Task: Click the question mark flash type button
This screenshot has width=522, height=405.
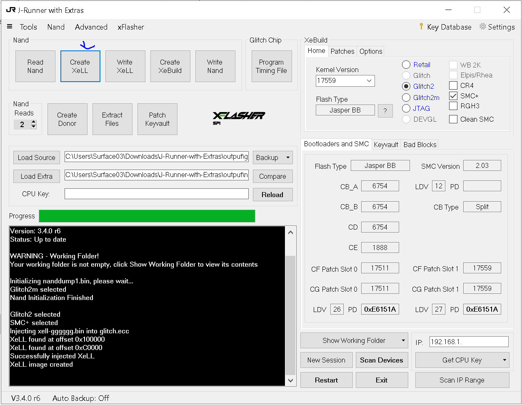Action: pos(385,111)
